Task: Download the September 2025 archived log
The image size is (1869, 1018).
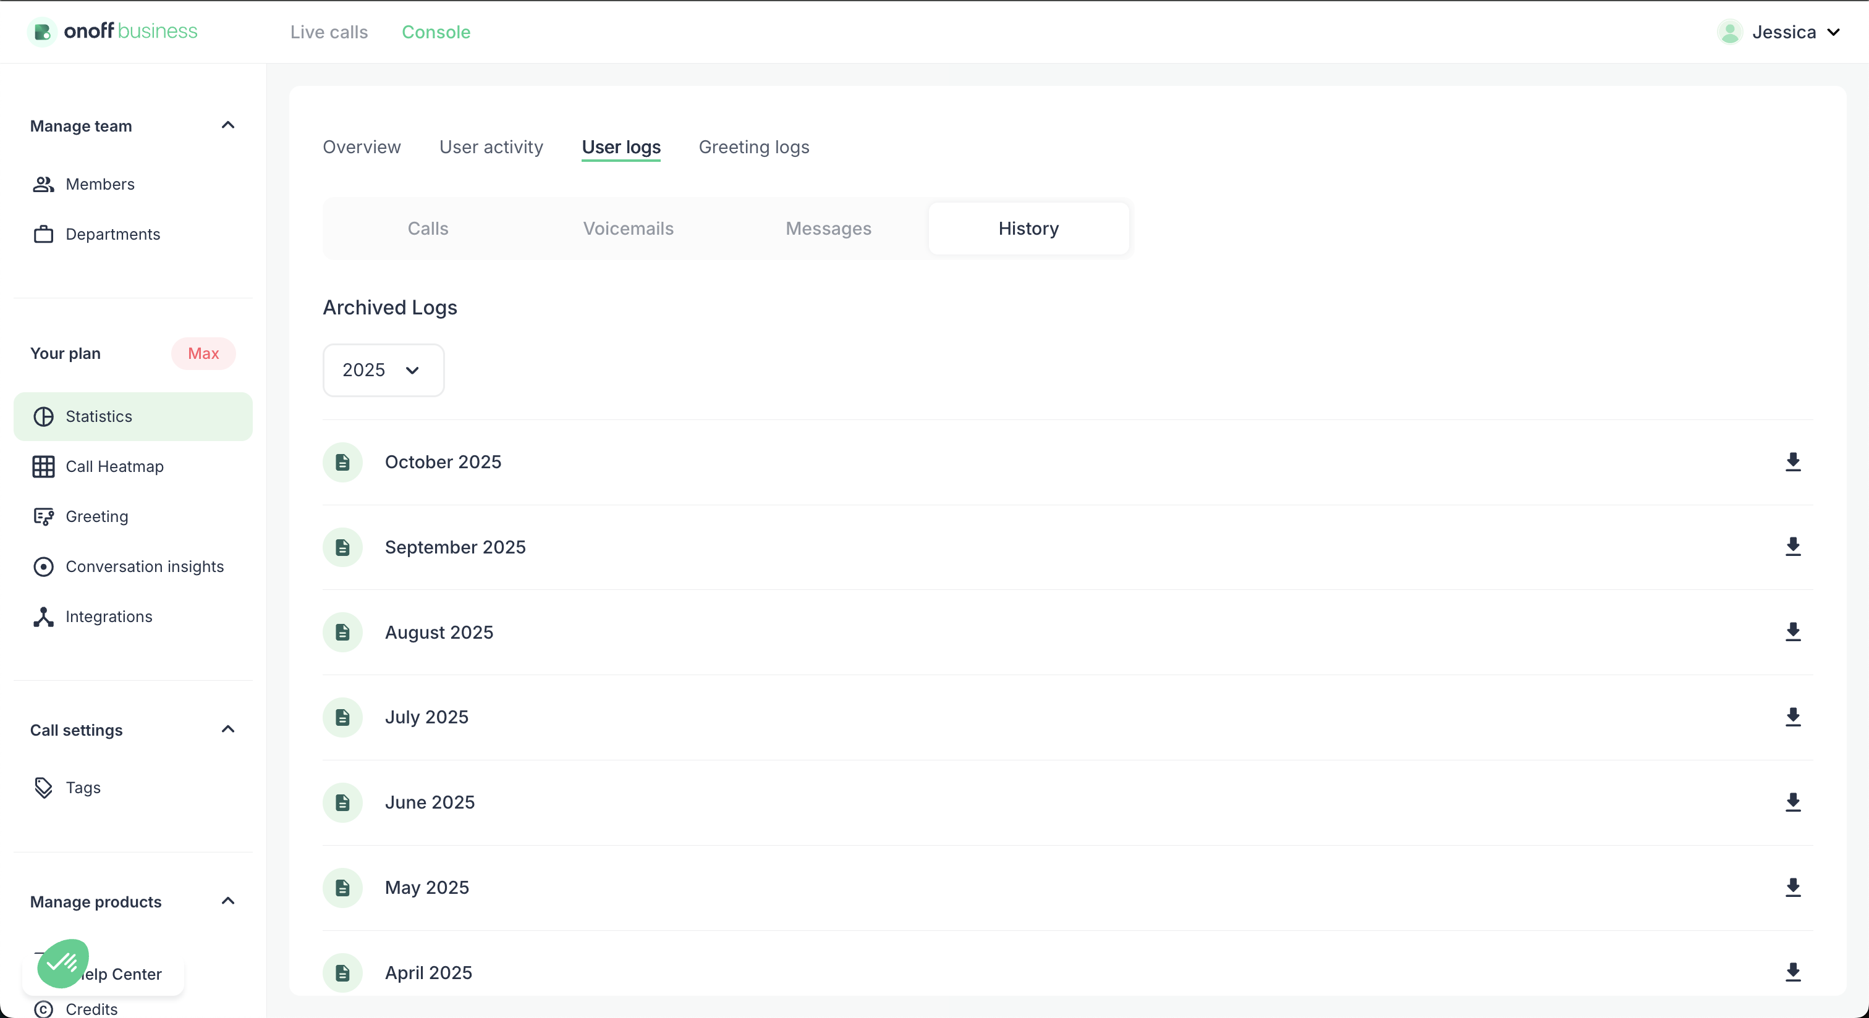Action: click(x=1793, y=547)
